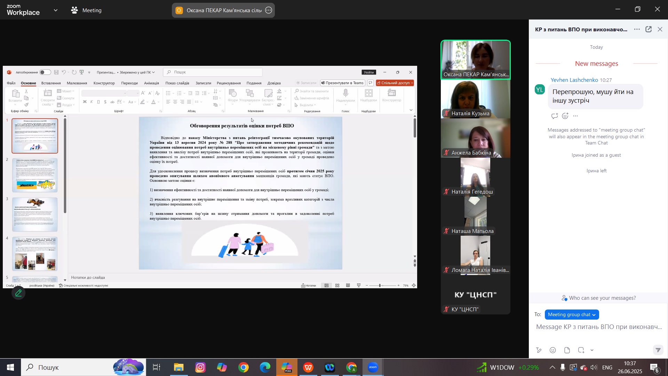
Task: Click the annotate pencil icon on shared screen
Action: [18, 293]
